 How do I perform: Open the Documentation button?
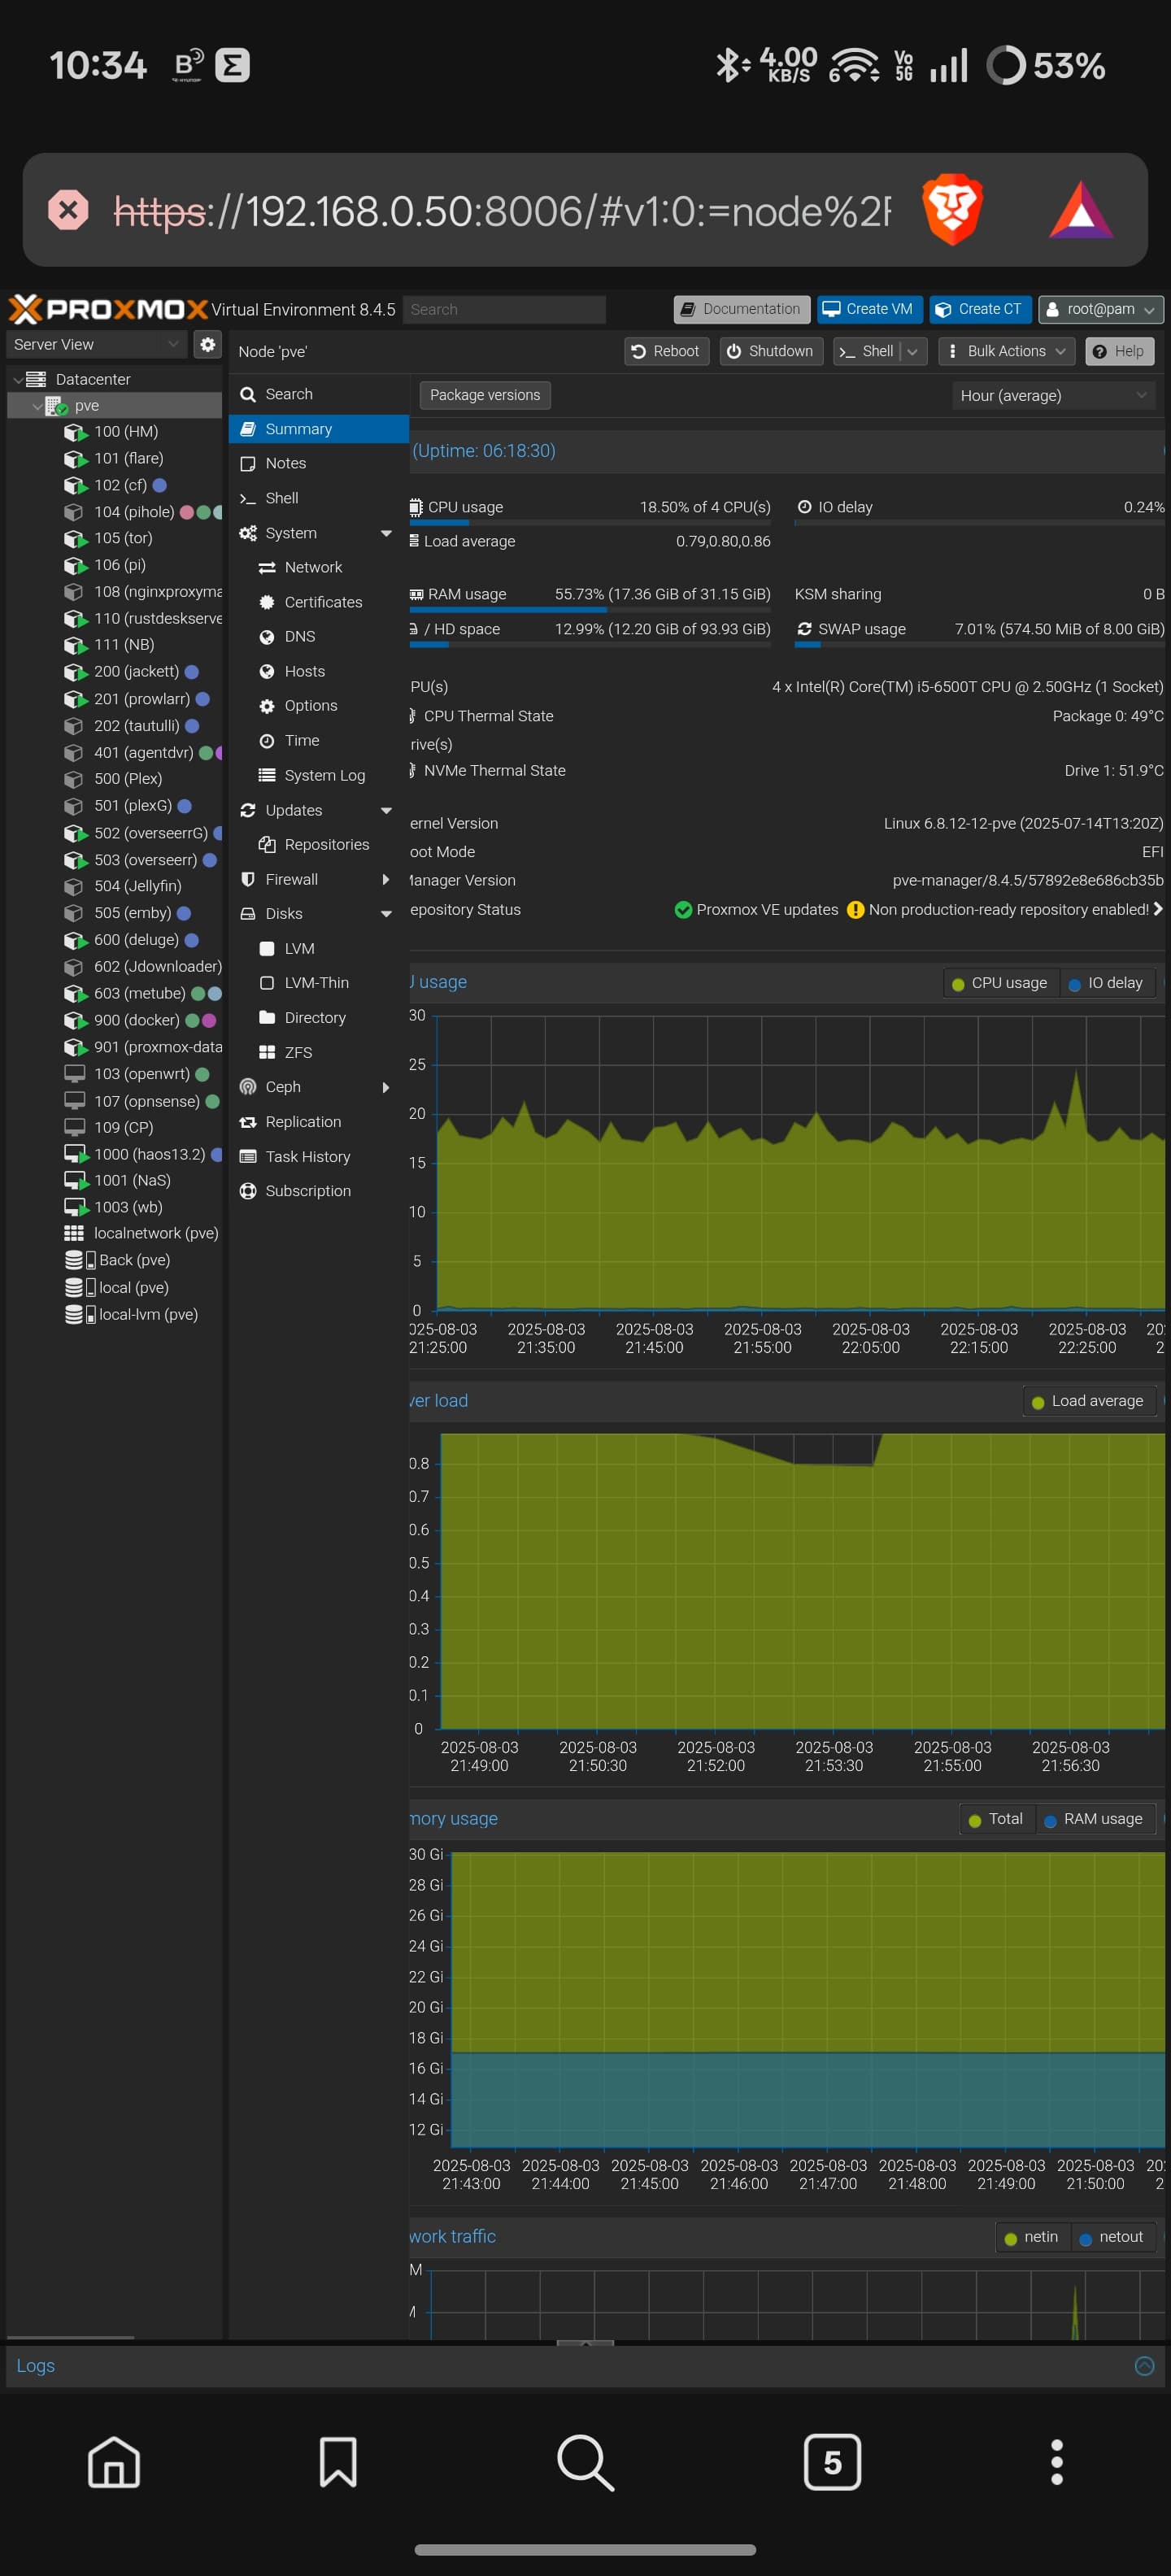(741, 309)
